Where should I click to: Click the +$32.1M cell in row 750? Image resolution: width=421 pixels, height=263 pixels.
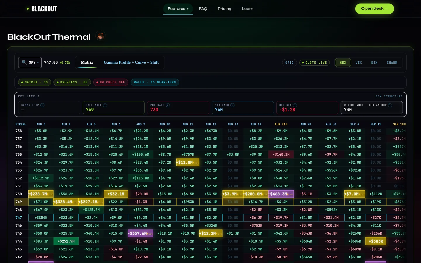(116, 194)
